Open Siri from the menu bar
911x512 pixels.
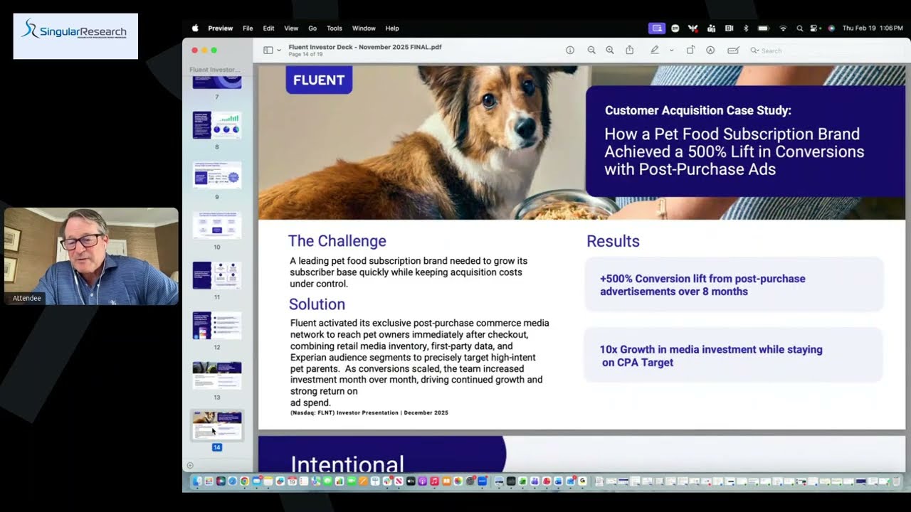(x=831, y=28)
